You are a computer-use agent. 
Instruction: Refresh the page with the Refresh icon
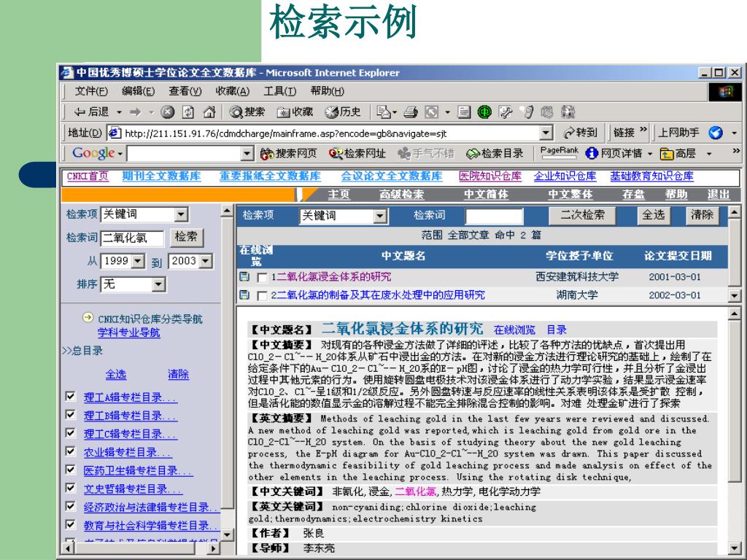[x=188, y=112]
